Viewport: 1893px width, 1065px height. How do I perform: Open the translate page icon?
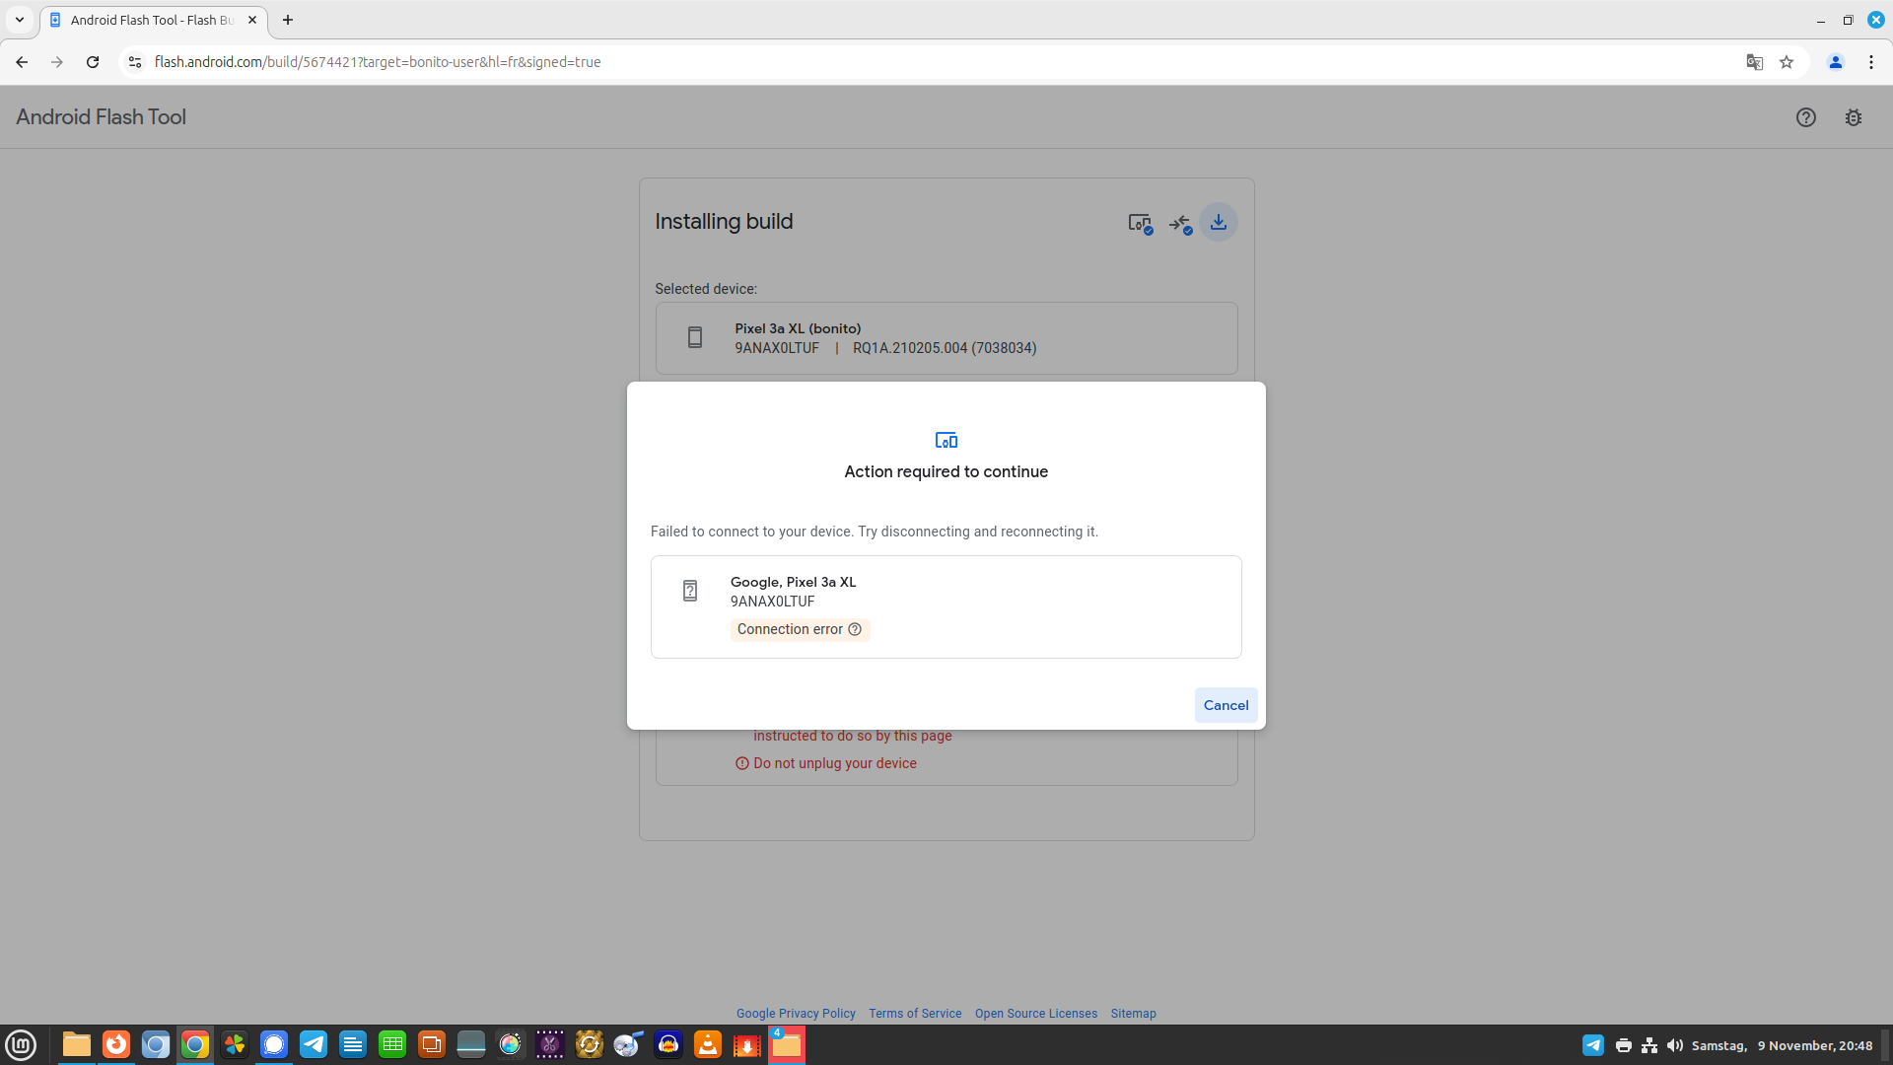click(x=1754, y=62)
